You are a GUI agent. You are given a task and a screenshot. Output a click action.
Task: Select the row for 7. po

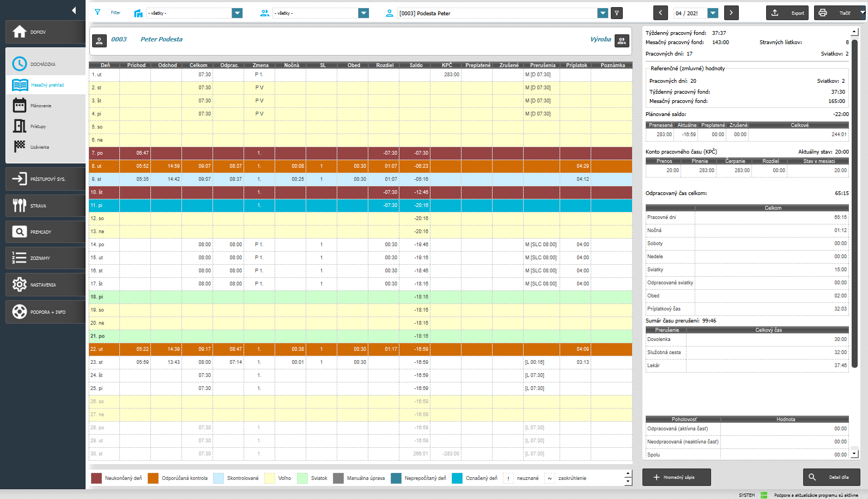(x=361, y=153)
